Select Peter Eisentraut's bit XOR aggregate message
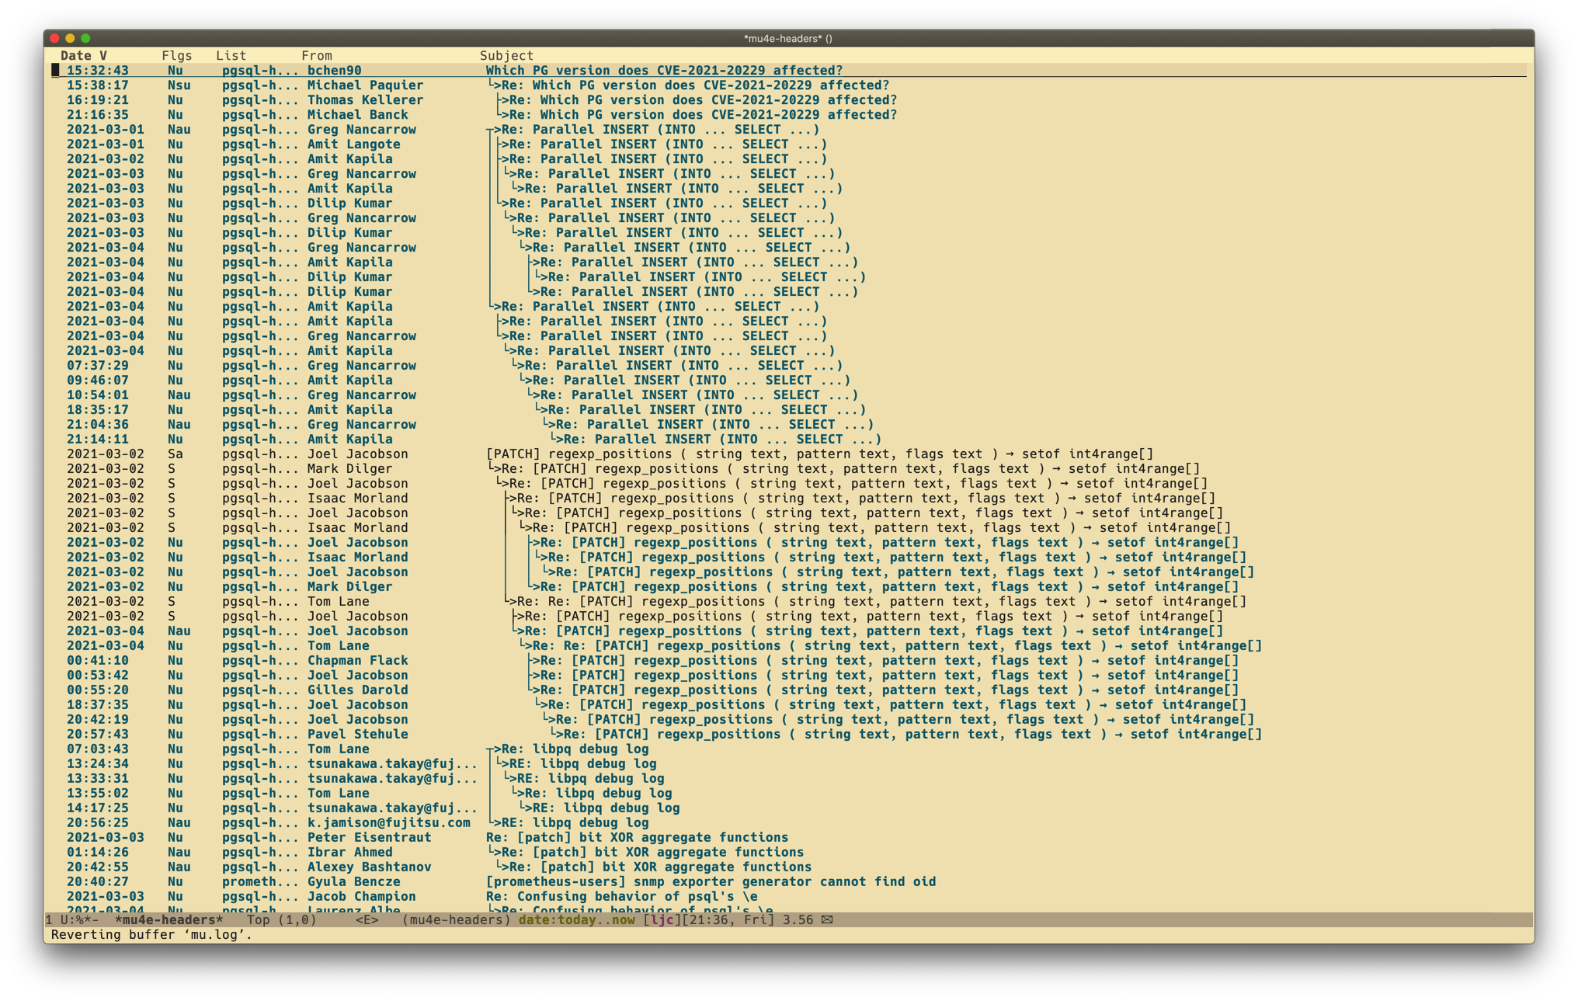The height and width of the screenshot is (1001, 1578). 637,837
